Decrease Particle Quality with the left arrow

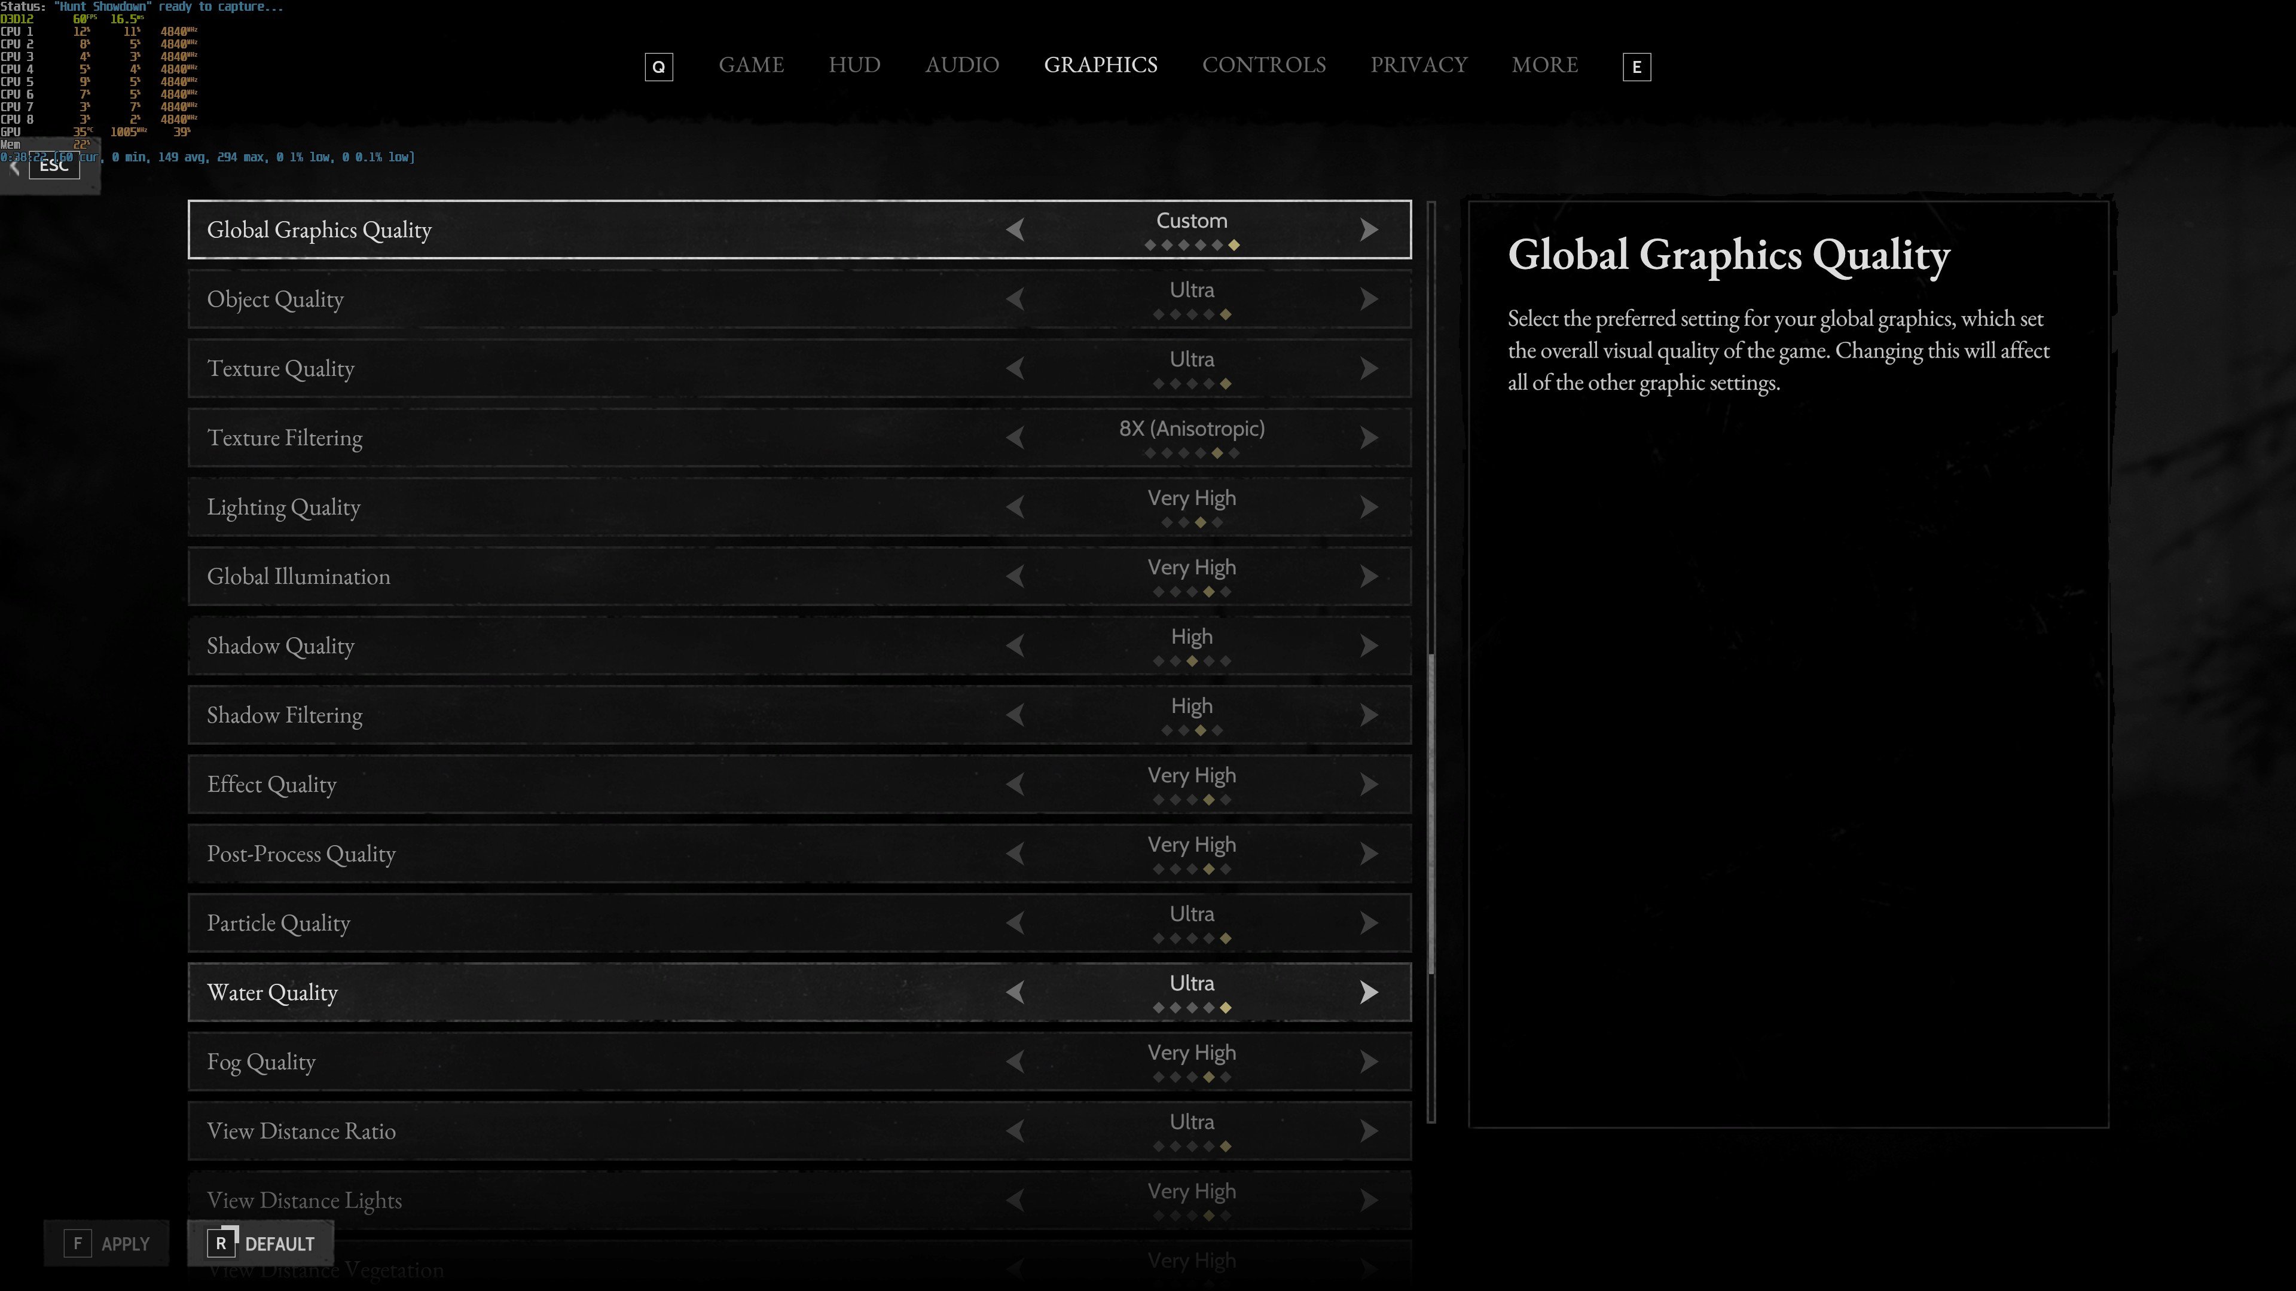pyautogui.click(x=1015, y=923)
